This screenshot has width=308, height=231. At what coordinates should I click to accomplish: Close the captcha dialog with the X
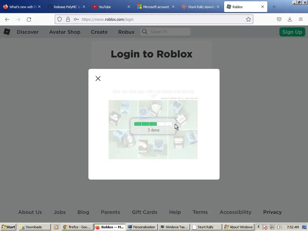tap(98, 79)
